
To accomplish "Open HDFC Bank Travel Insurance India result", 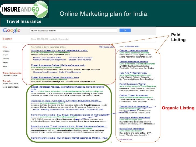I will point(69,138).
